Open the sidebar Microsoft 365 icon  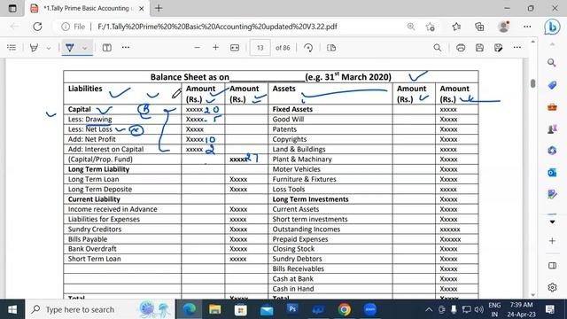pyautogui.click(x=552, y=150)
